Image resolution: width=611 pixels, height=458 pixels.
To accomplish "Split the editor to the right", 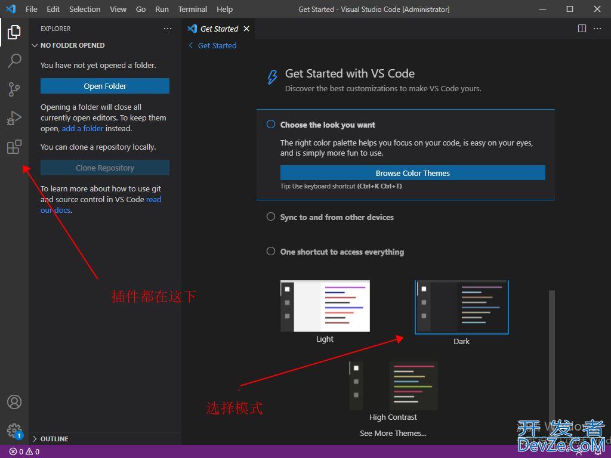I will tap(582, 29).
